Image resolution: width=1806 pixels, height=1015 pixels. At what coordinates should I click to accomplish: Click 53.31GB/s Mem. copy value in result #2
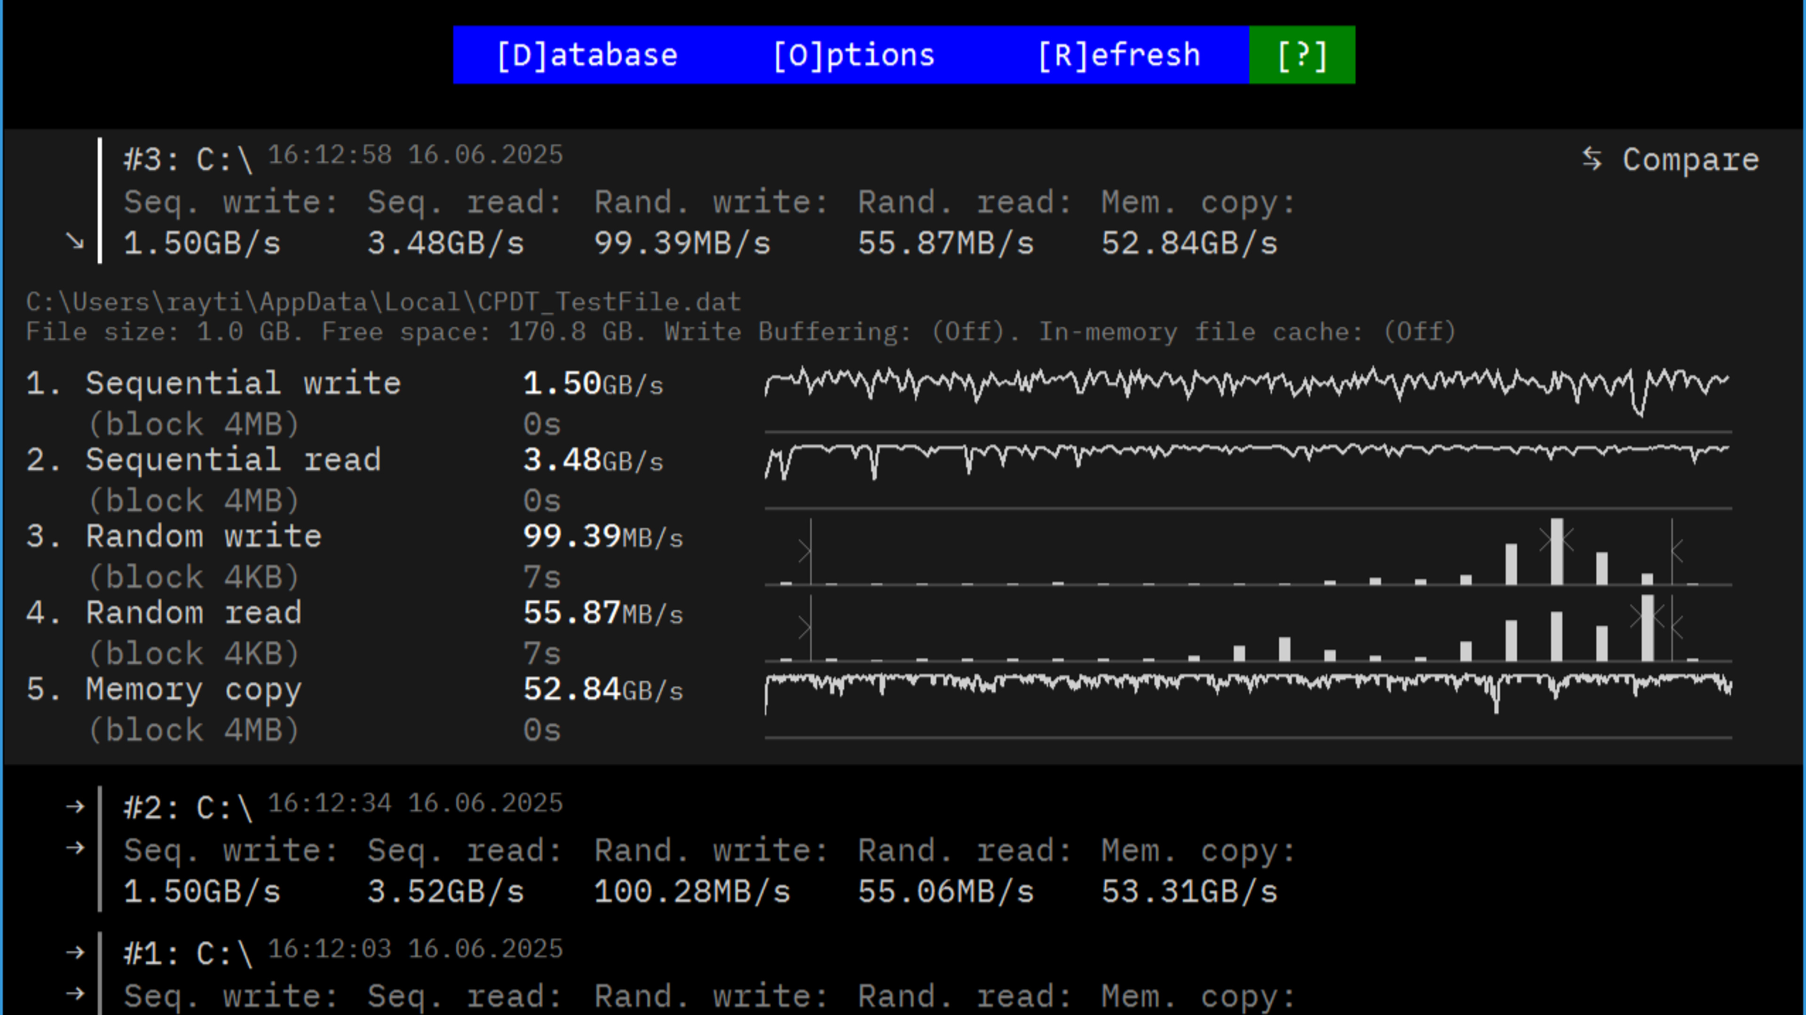point(1189,892)
